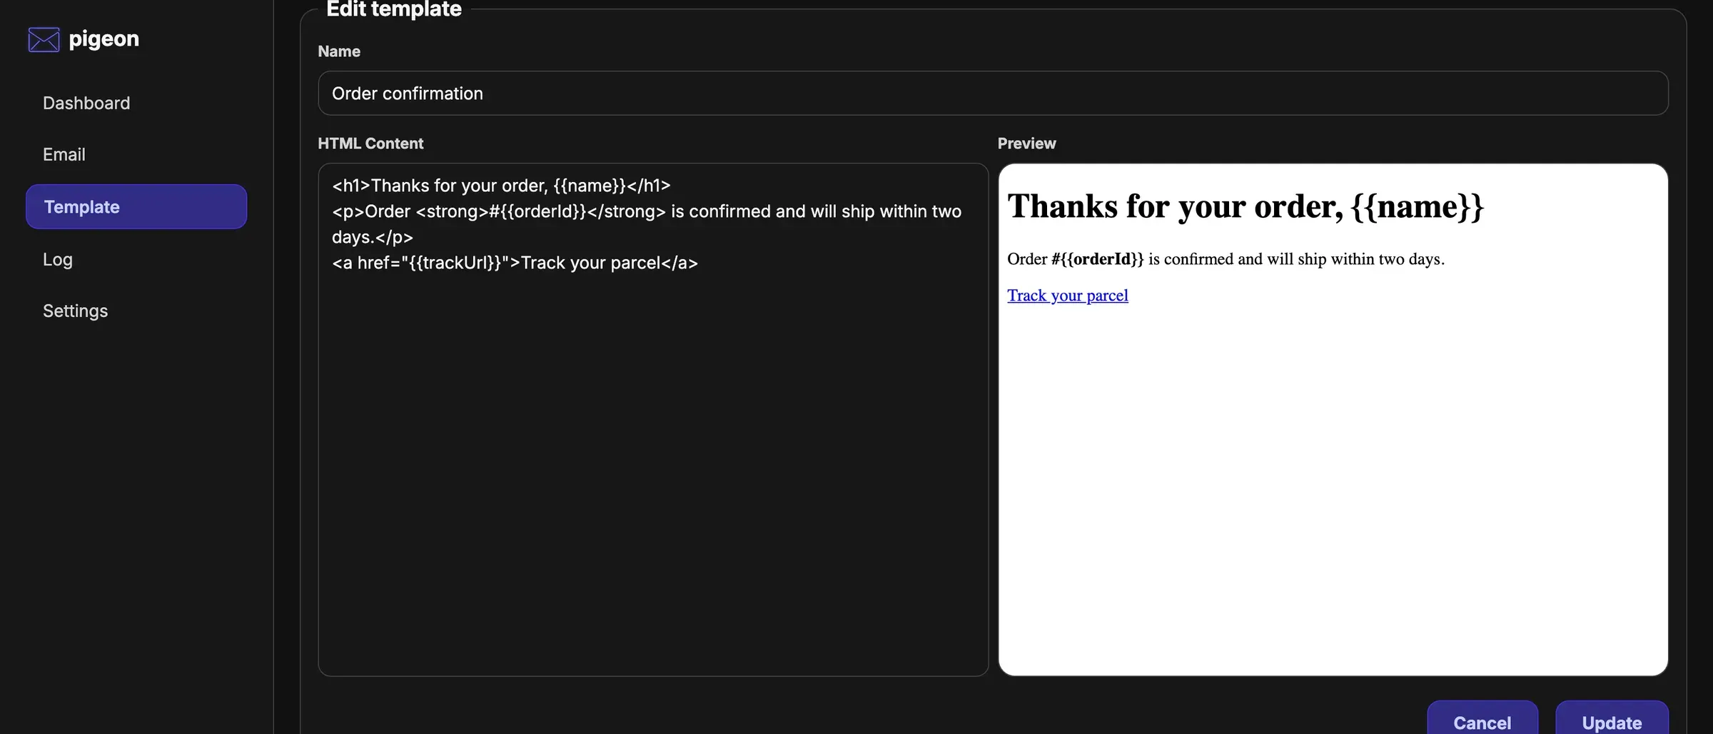Go to the Email section
The height and width of the screenshot is (734, 1713).
(64, 154)
